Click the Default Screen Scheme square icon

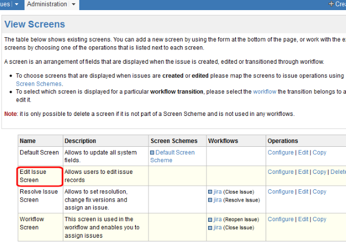click(152, 153)
